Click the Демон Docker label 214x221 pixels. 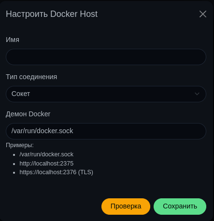(x=28, y=114)
